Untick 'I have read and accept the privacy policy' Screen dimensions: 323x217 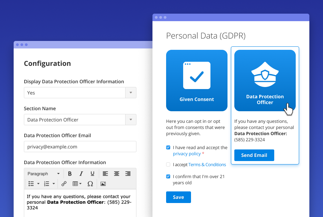point(168,147)
